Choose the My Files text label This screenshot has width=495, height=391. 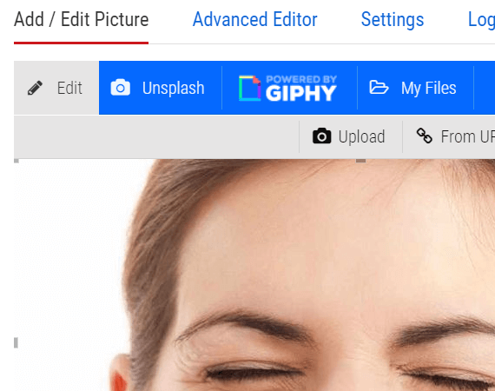tap(428, 88)
